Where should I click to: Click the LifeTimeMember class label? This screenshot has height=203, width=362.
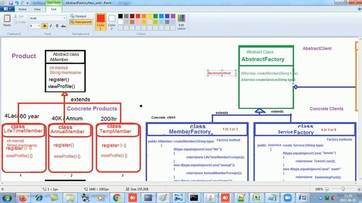(23, 131)
